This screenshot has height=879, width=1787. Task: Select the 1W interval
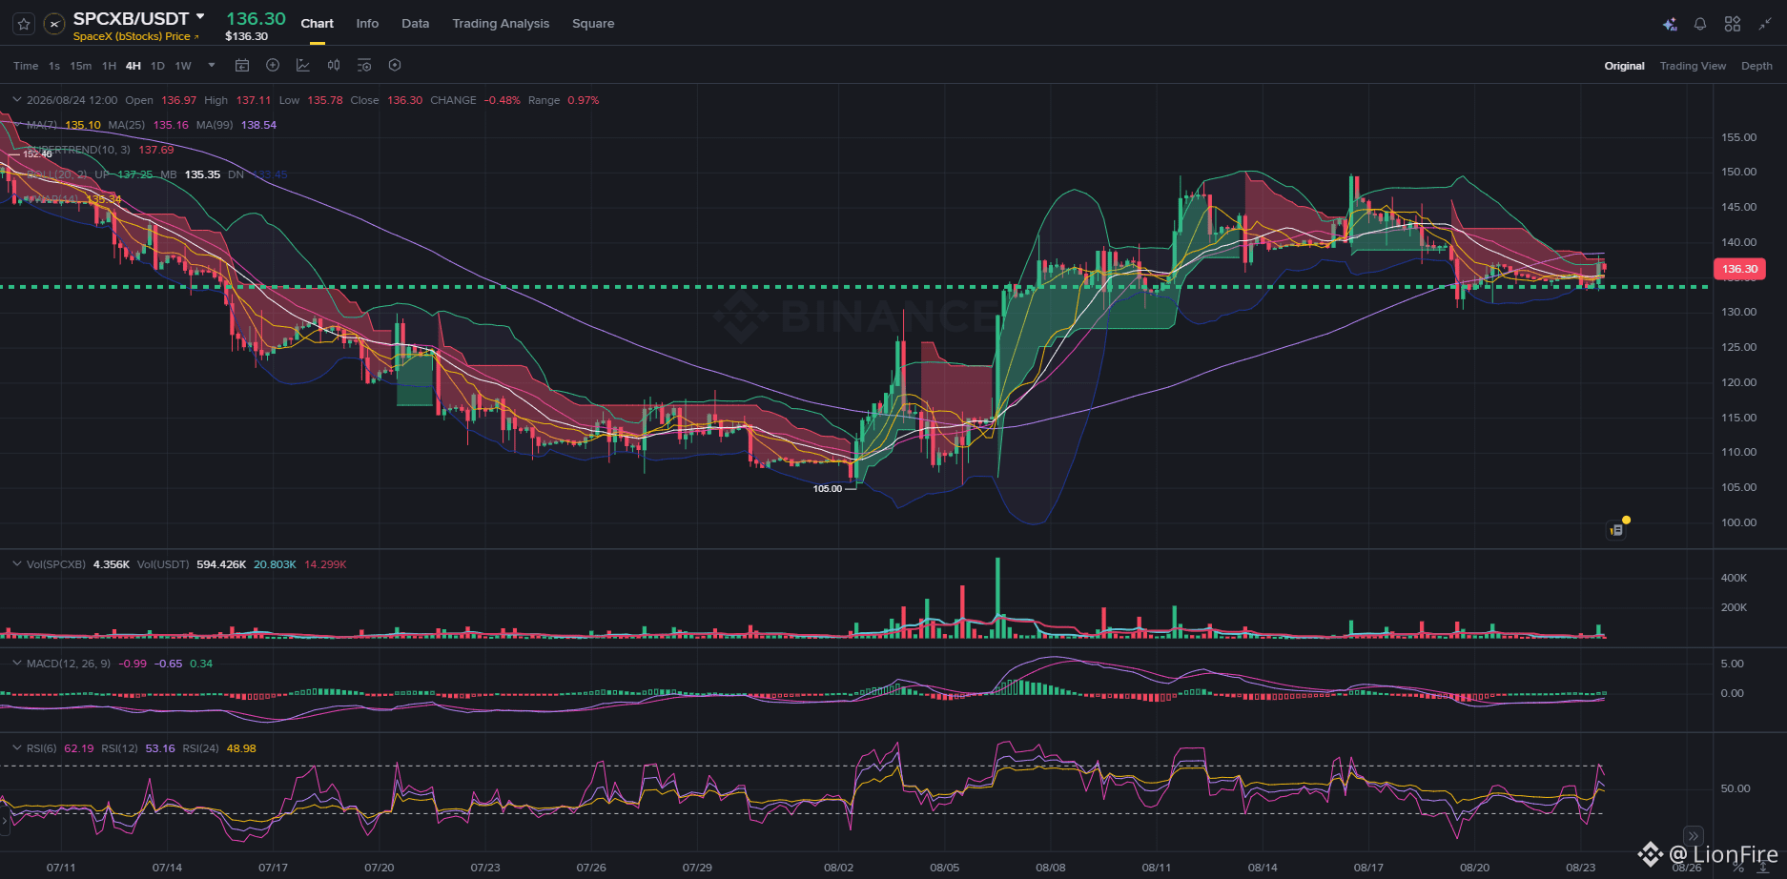pos(183,66)
